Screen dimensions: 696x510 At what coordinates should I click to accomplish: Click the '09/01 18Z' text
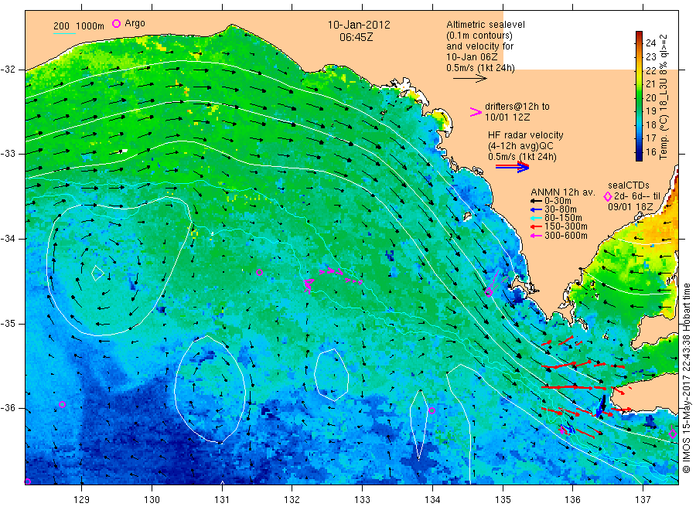(630, 207)
